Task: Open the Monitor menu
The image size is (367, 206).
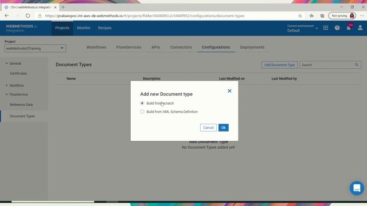Action: click(x=84, y=28)
